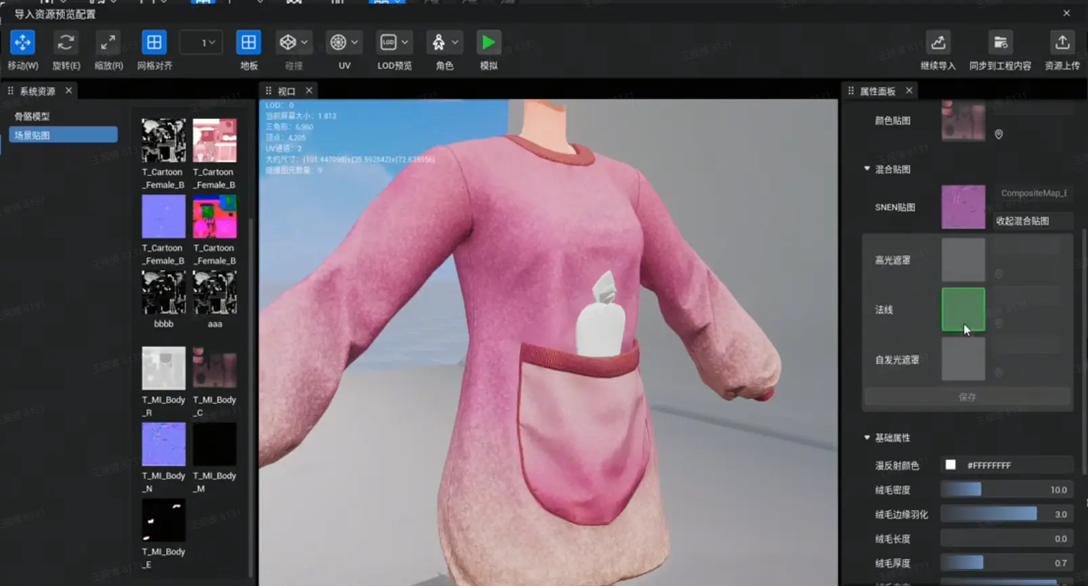Viewport: 1088px width, 586px height.
Task: Close the import resource preview window
Action: coord(1066,13)
